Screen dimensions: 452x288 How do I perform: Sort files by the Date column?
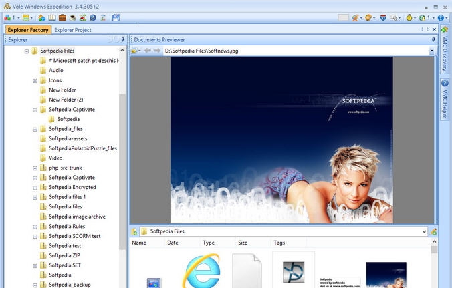point(173,243)
